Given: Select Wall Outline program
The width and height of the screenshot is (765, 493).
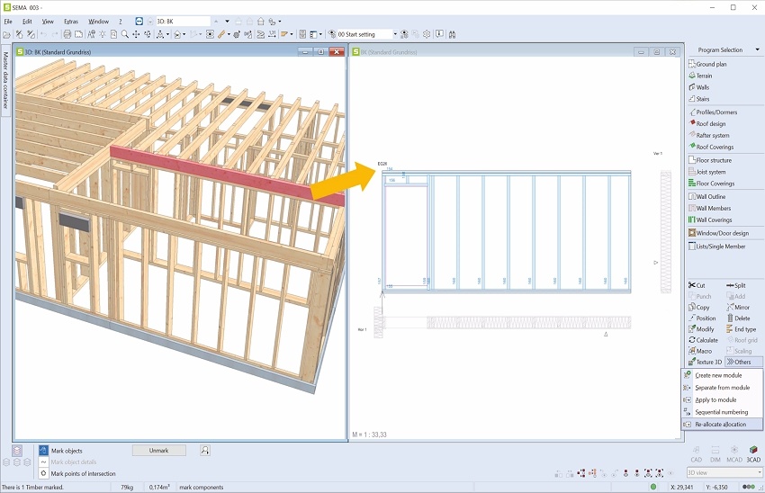Looking at the screenshot, I should (706, 196).
